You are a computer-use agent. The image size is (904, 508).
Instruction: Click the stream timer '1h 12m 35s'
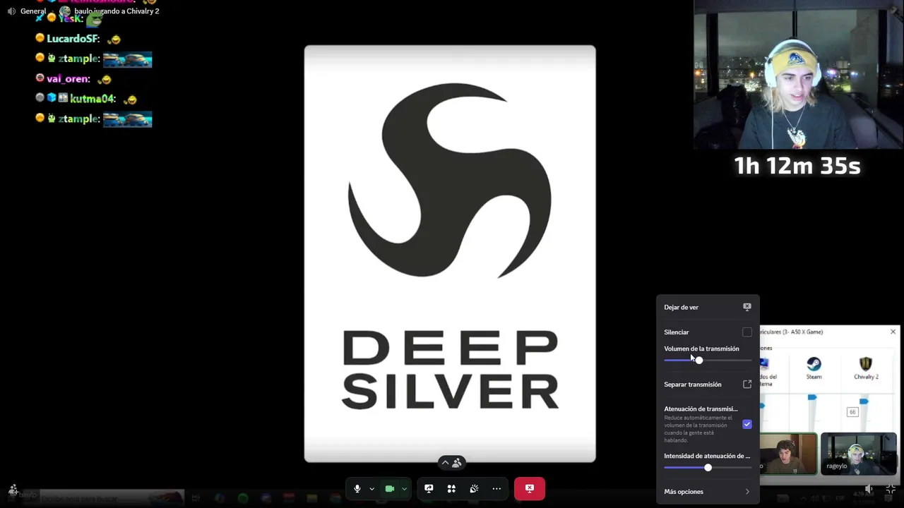(x=797, y=166)
